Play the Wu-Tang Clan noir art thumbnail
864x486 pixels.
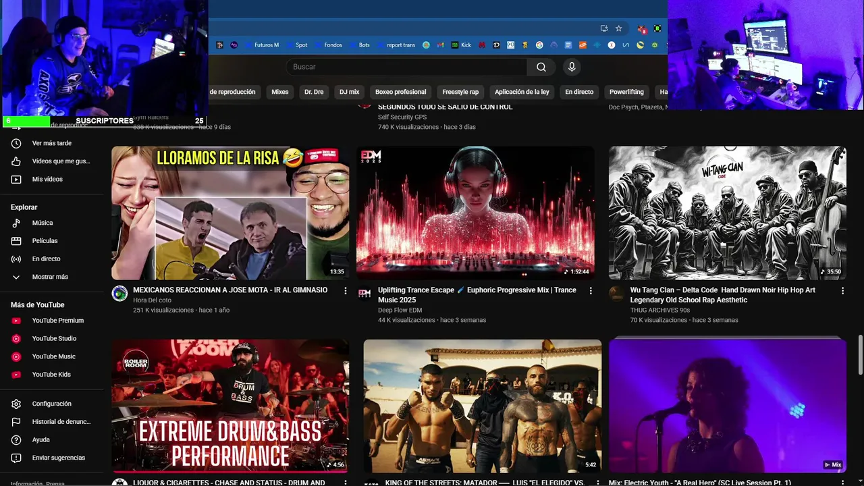pos(728,213)
